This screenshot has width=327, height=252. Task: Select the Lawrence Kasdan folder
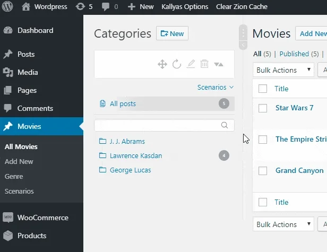tap(136, 155)
